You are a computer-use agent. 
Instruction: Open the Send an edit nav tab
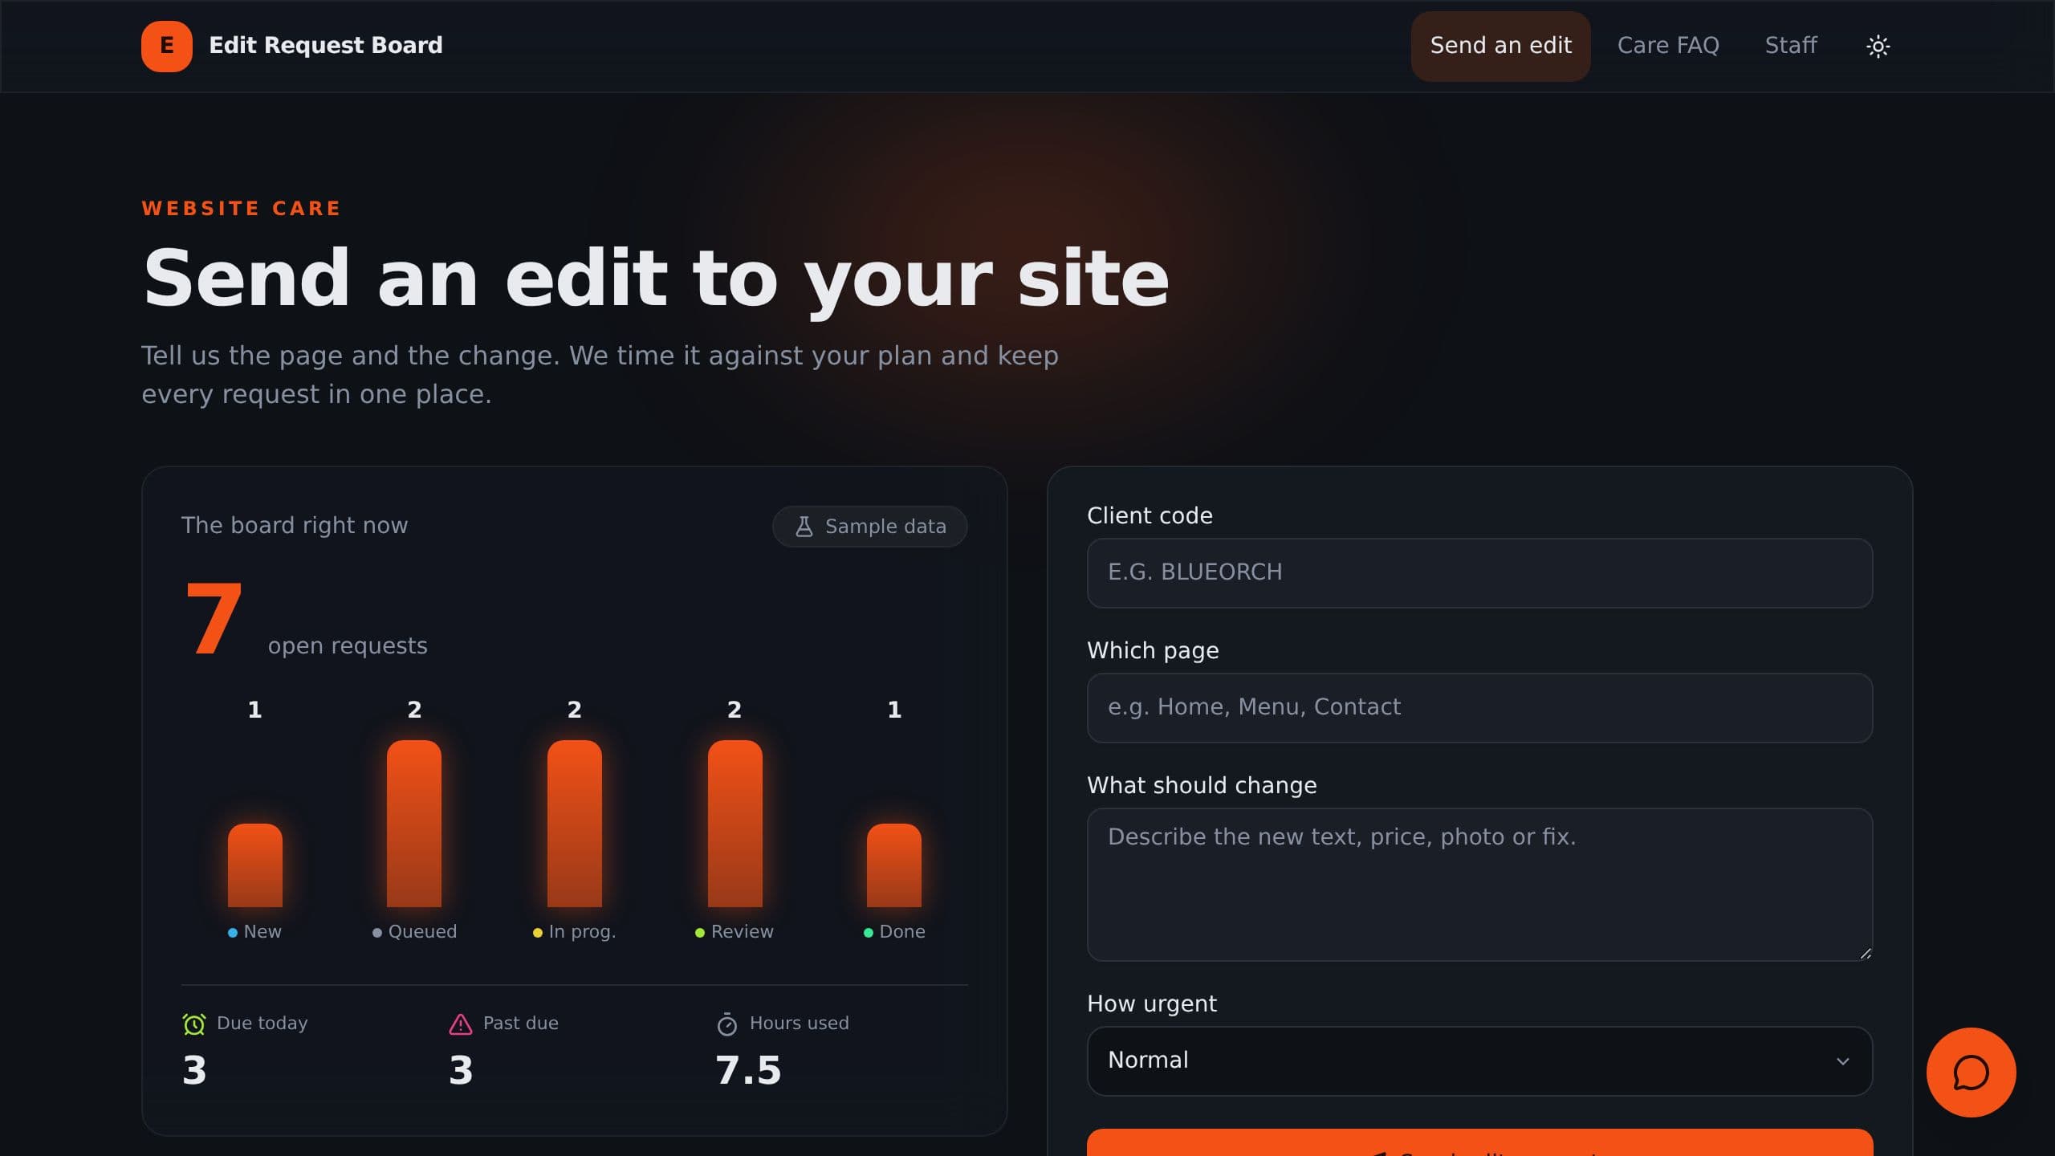pos(1500,46)
